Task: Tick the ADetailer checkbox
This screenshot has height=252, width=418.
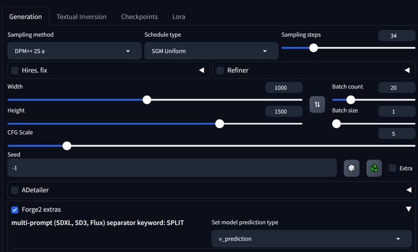Action: [x=15, y=190]
